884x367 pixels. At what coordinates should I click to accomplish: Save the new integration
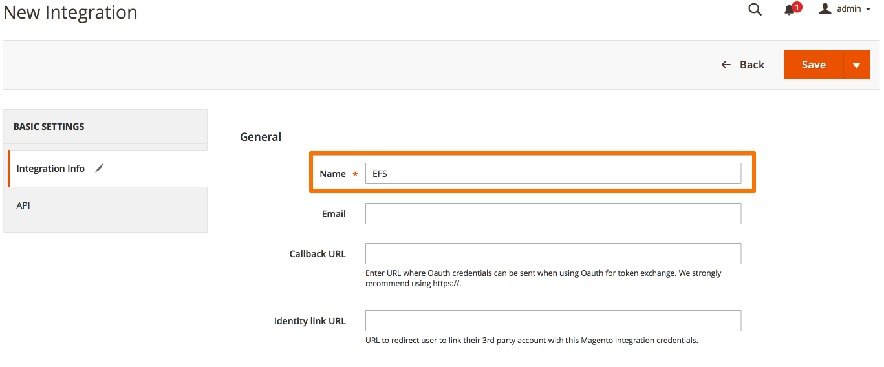click(814, 65)
